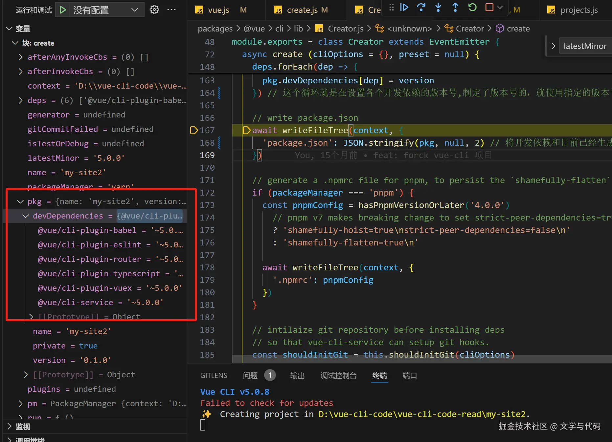Open the debug configuration dropdown
Screen dimensions: 612x442
pyautogui.click(x=134, y=10)
